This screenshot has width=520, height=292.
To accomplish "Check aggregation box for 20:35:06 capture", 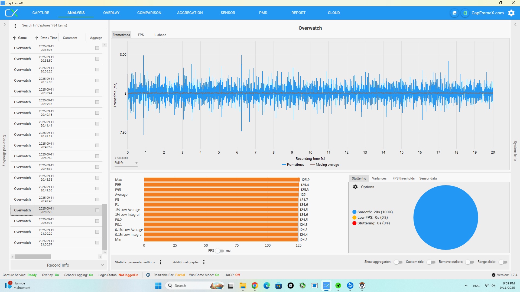I will [x=97, y=48].
